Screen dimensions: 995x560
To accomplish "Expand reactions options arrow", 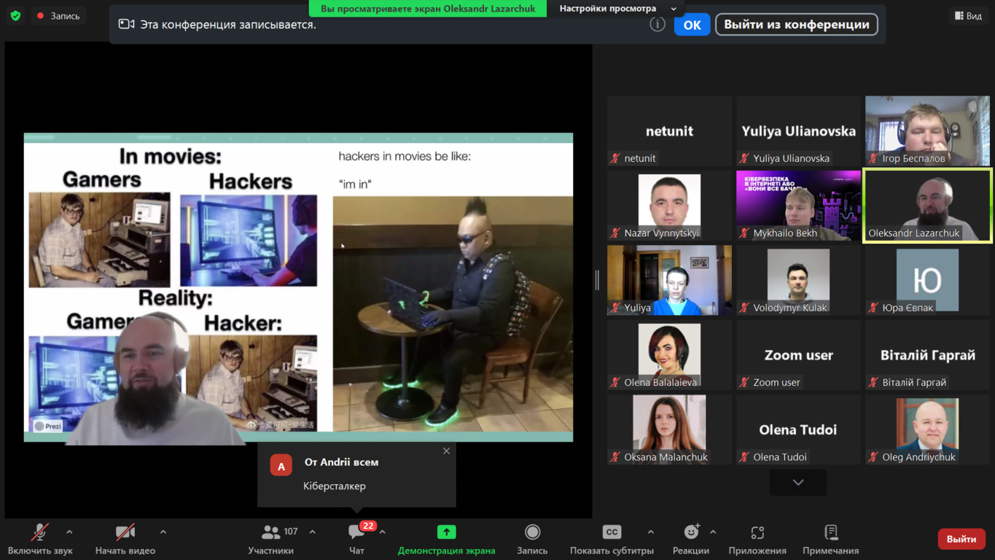I will click(x=713, y=532).
